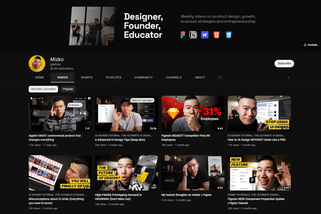Click 'FIGMA TUTORIALS: THE ULTIMATE CRASH...' playlist label
Screen dimensions: 321x214
tap(254, 195)
